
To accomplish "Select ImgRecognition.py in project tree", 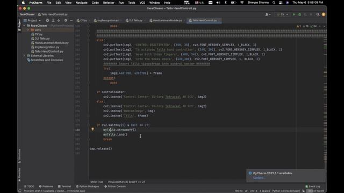I will [x=45, y=47].
